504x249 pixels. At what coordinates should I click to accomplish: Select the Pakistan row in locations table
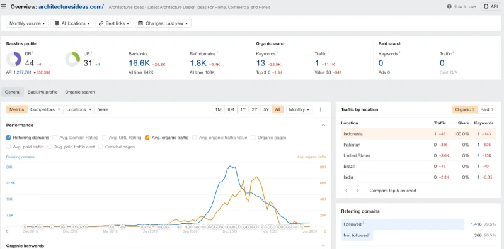point(418,145)
